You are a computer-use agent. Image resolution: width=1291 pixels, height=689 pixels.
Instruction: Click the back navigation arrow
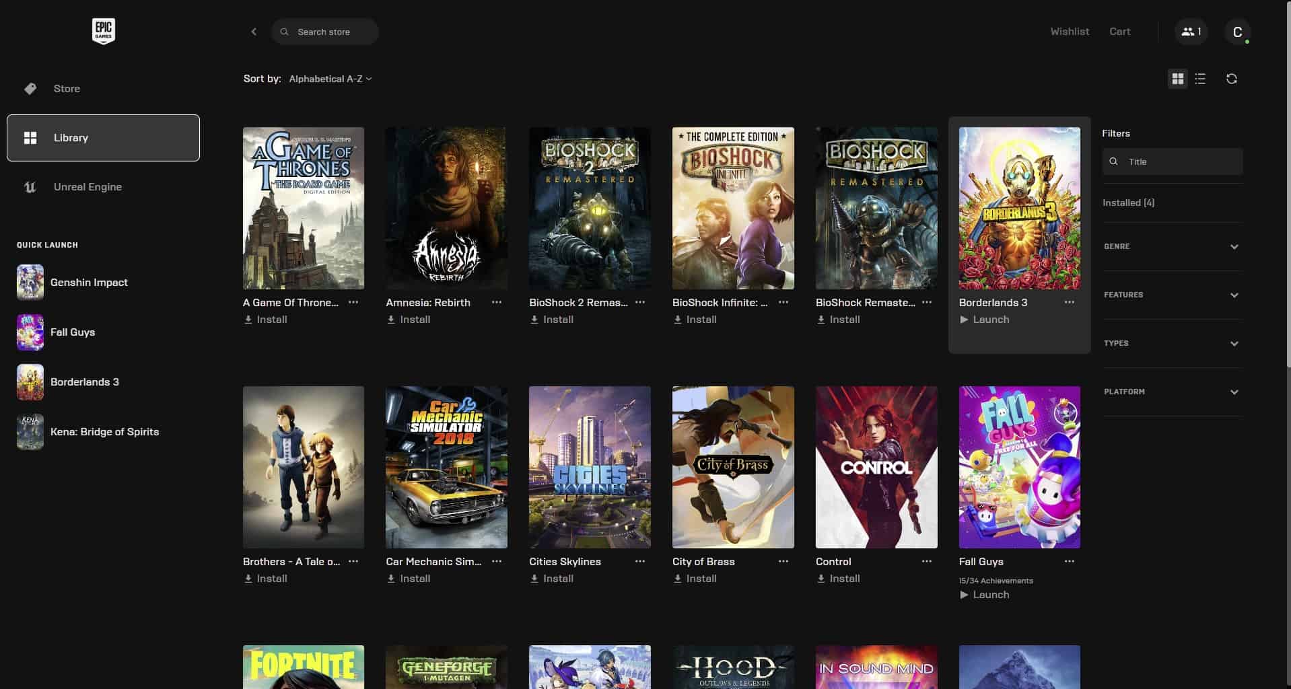tap(254, 31)
